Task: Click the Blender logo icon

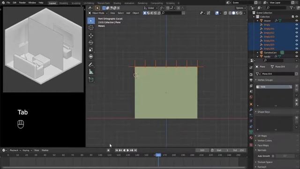Action: 3,3
